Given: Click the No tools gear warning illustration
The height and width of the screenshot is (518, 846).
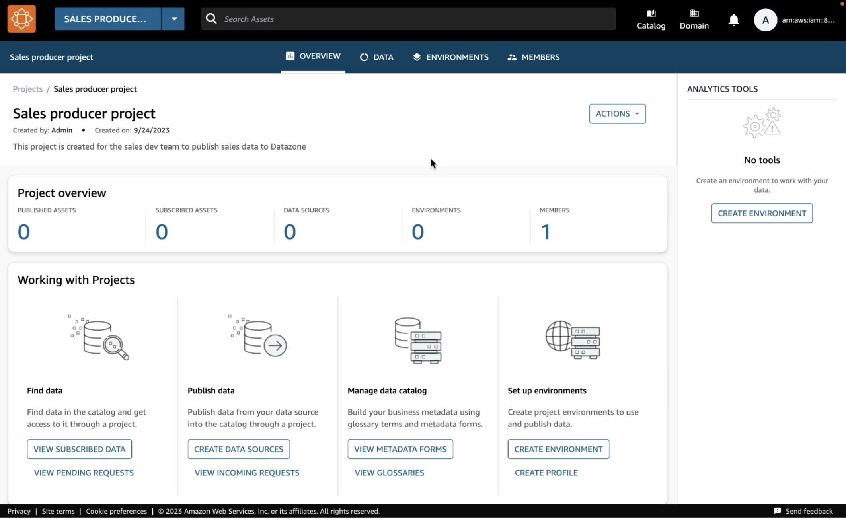Looking at the screenshot, I should [762, 123].
